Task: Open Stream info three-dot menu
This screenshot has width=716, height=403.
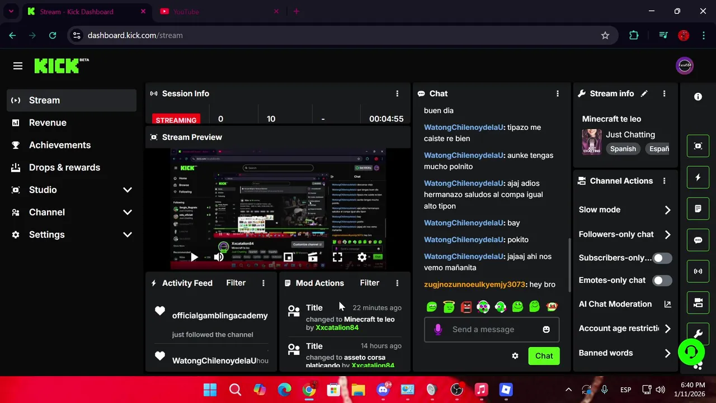Action: [x=664, y=93]
